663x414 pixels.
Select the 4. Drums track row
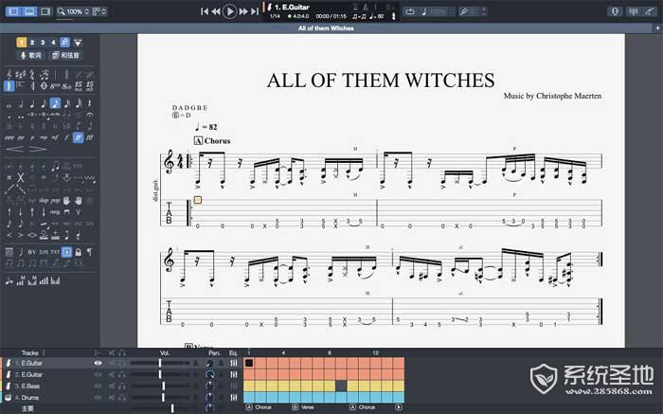120,398
